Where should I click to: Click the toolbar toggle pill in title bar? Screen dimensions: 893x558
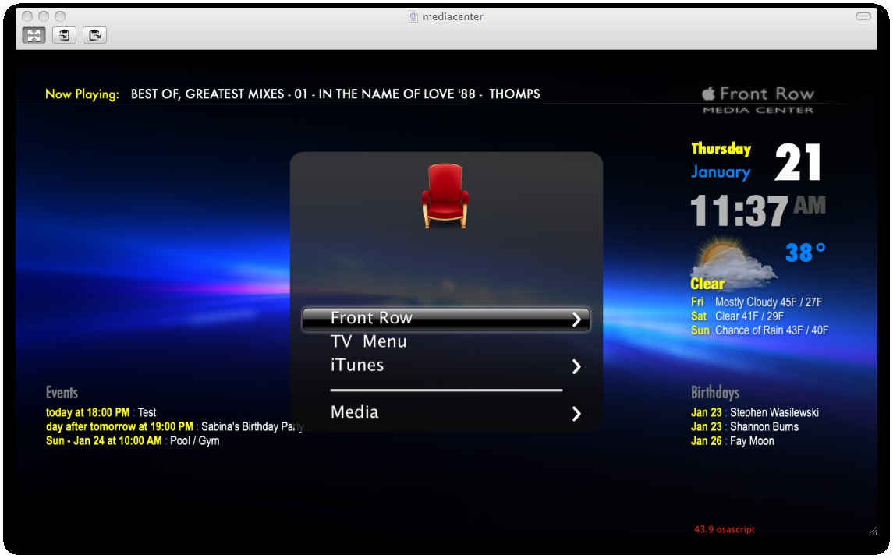[863, 16]
